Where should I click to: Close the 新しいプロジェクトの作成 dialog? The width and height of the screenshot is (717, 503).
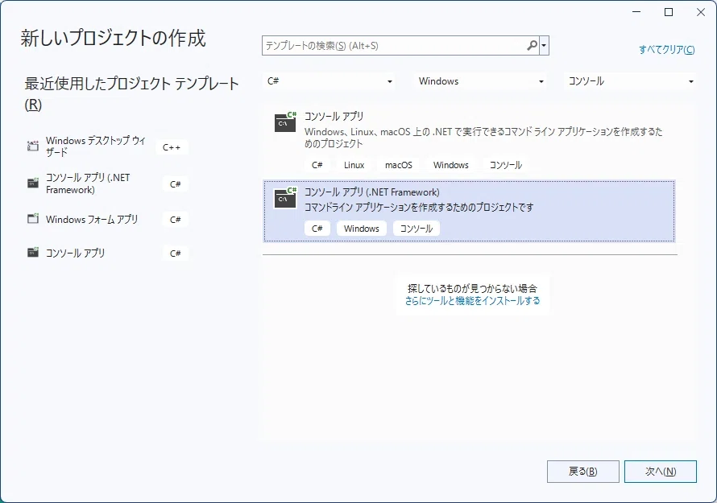point(701,12)
